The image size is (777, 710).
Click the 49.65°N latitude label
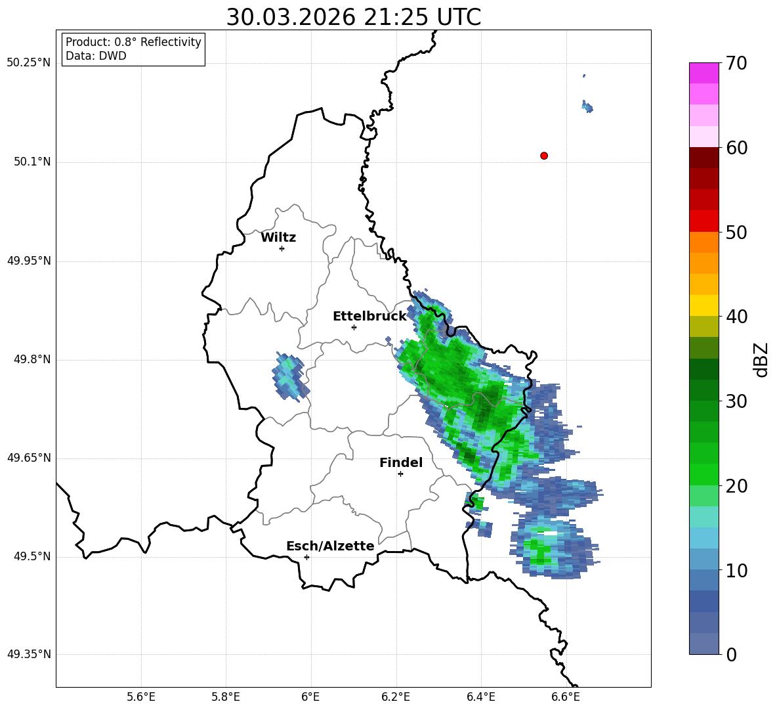pos(29,458)
